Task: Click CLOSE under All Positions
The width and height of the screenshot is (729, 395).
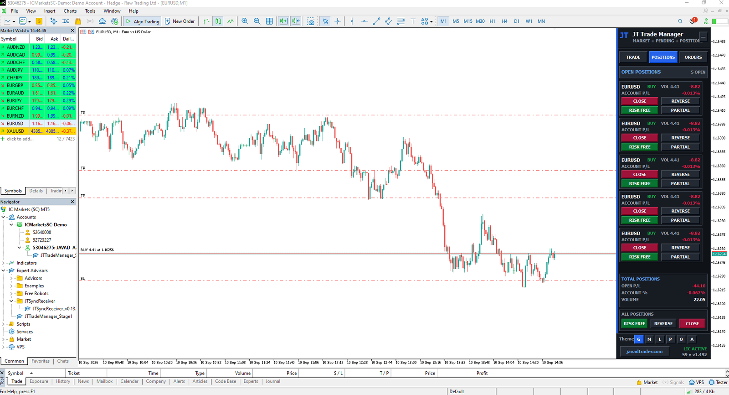Action: pyautogui.click(x=692, y=324)
